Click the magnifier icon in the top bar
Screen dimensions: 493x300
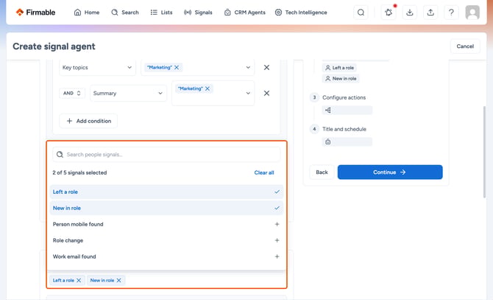click(x=361, y=13)
